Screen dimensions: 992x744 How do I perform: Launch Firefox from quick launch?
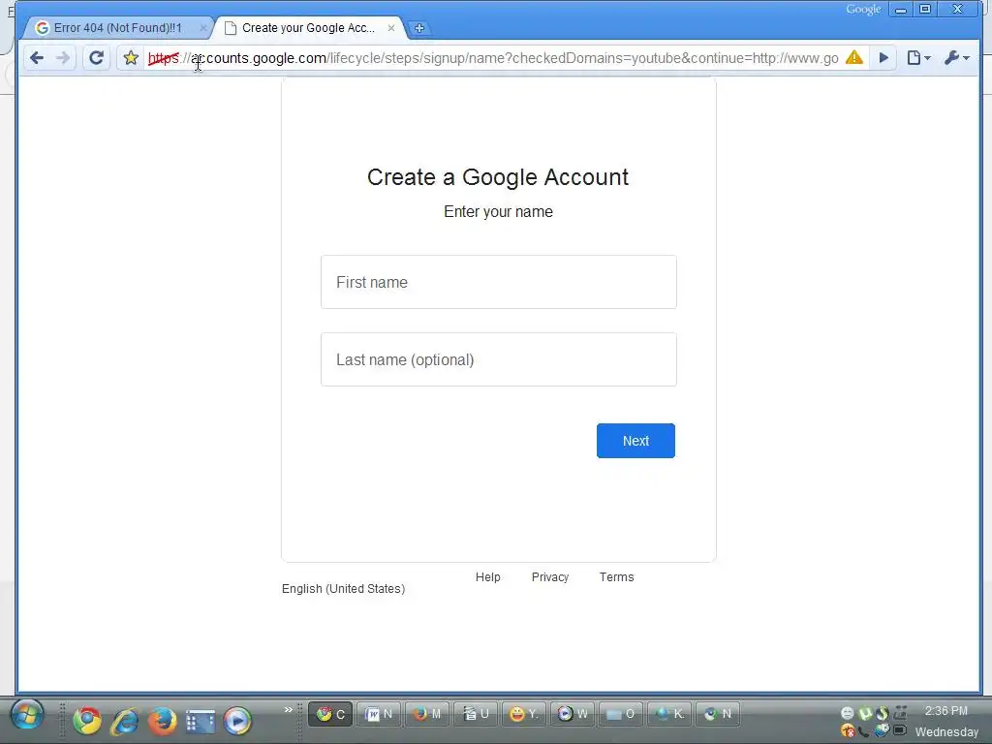(162, 721)
